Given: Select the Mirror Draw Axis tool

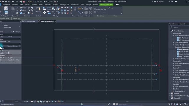Looking at the screenshot, I should [58, 8].
